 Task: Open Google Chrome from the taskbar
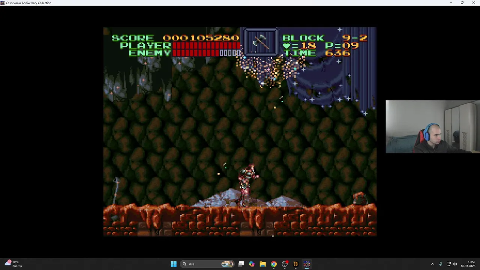[x=274, y=264]
